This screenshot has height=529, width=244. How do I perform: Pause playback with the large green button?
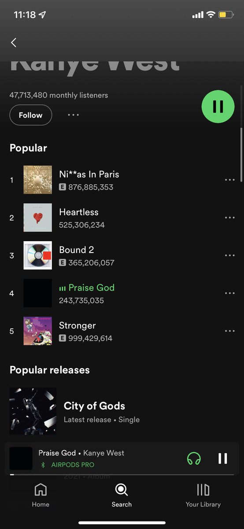(218, 106)
